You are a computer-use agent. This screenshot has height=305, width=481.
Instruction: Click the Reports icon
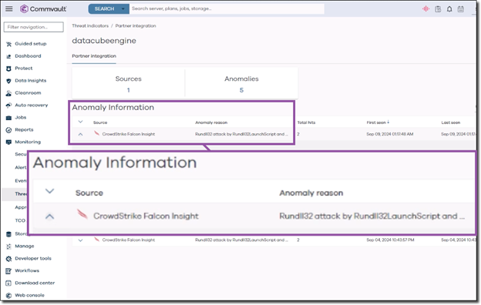coord(8,129)
